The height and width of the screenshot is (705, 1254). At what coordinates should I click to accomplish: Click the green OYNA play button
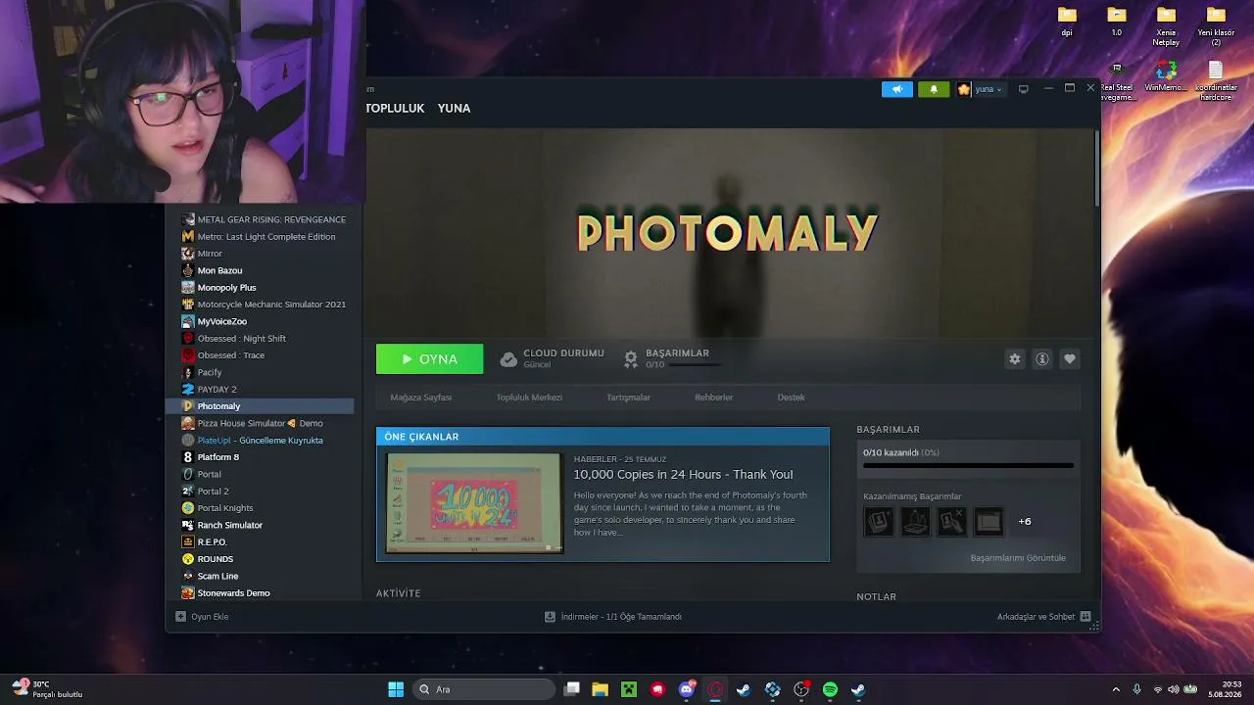(429, 359)
